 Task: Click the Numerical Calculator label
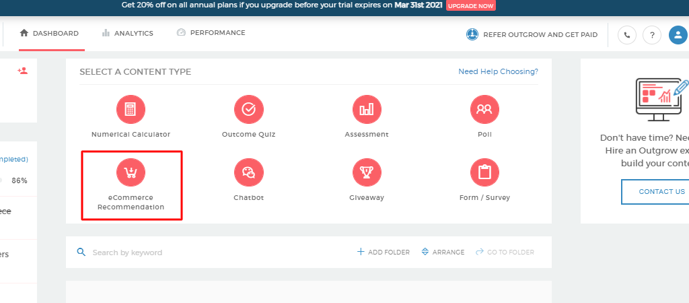click(x=131, y=135)
